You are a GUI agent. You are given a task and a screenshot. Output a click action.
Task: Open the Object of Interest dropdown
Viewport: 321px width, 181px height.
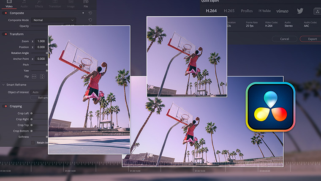tap(39, 92)
